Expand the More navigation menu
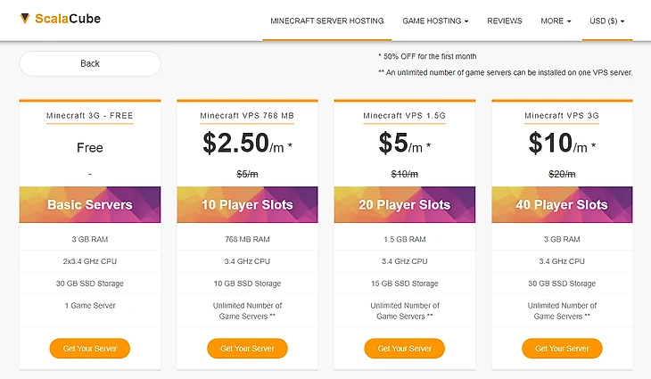The width and height of the screenshot is (651, 379). coord(556,21)
